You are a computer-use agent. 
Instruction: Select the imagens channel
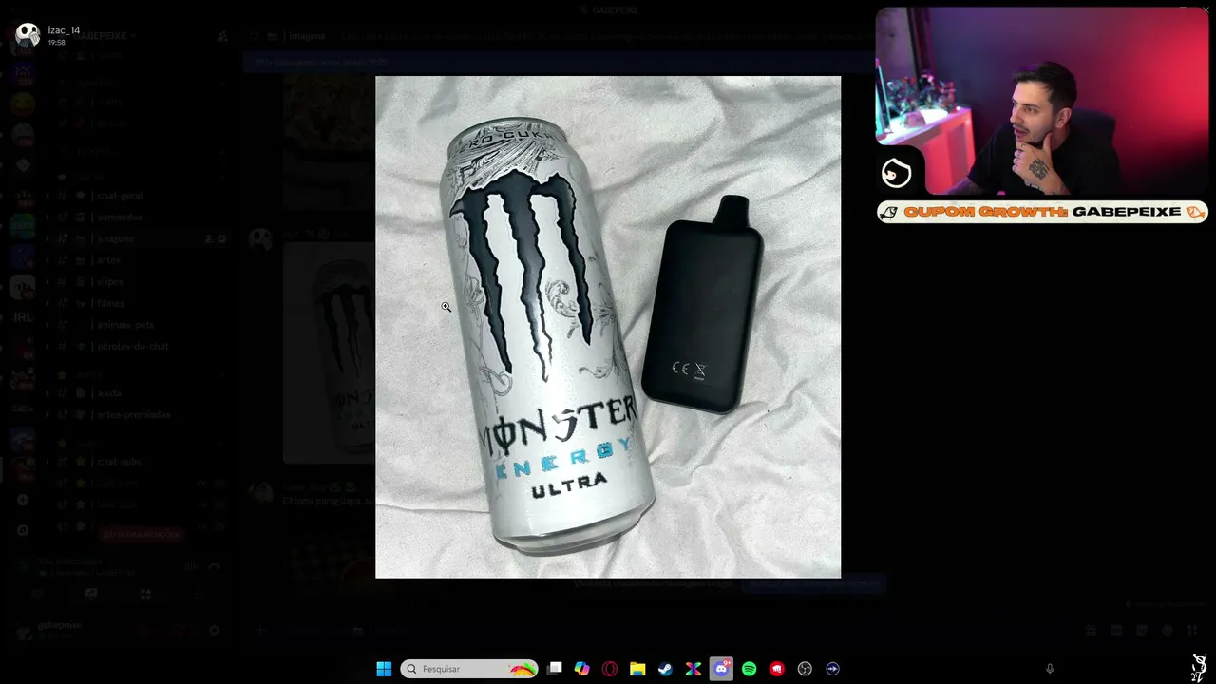coord(114,238)
